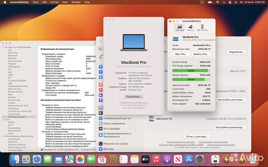Click Подробнее... in the About This Mac window
The height and width of the screenshot is (167, 268).
coord(134,96)
